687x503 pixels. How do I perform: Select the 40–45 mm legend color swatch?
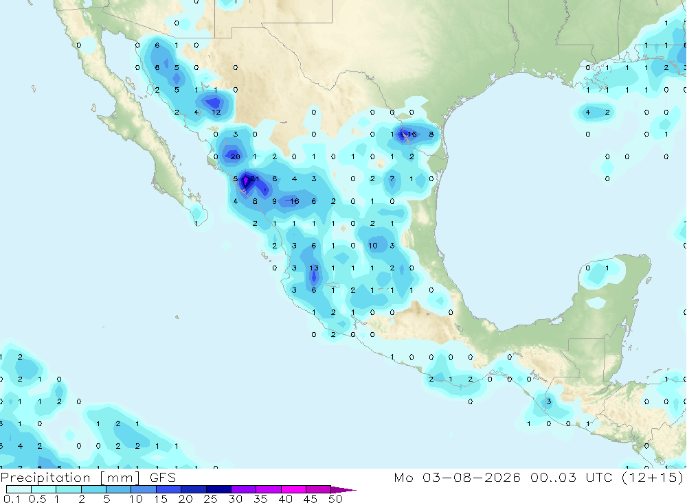[x=293, y=489]
